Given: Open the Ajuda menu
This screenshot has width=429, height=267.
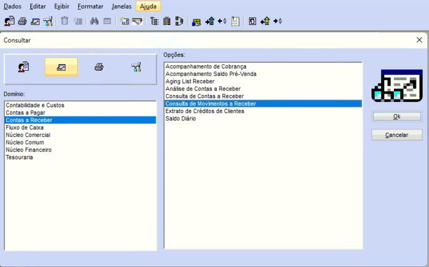Looking at the screenshot, I should [x=148, y=6].
